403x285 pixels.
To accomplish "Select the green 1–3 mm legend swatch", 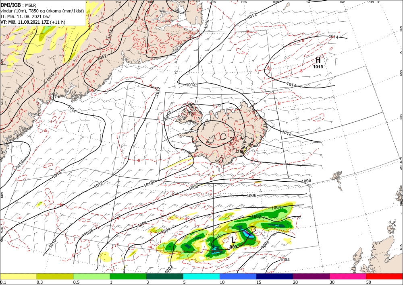I will click(128, 276).
